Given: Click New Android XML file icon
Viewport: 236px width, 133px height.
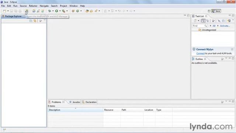Looking at the screenshot, I should tap(43, 11).
